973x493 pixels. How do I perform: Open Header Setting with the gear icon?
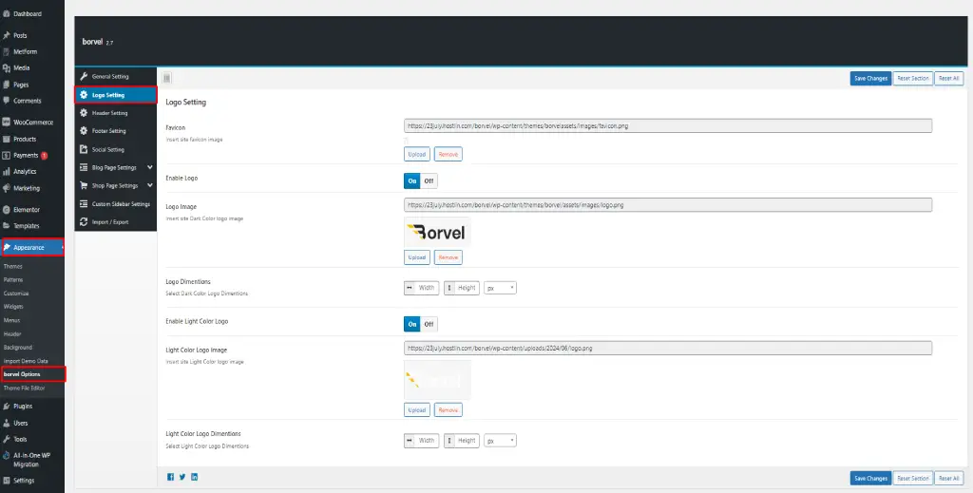(84, 113)
